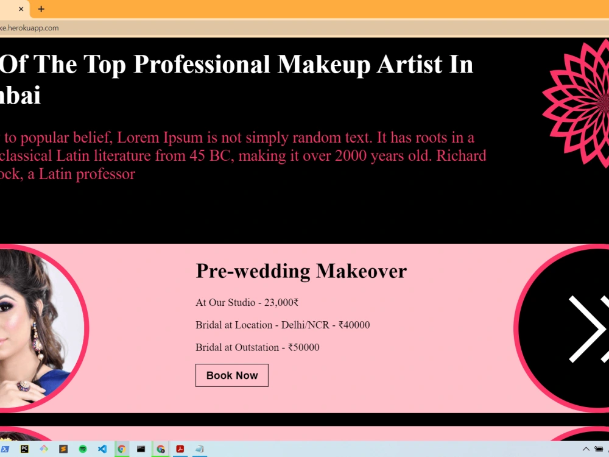Open a new browser tab

click(x=41, y=9)
